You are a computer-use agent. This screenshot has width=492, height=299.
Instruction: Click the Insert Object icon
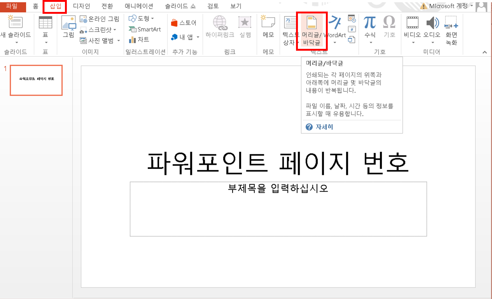click(352, 39)
